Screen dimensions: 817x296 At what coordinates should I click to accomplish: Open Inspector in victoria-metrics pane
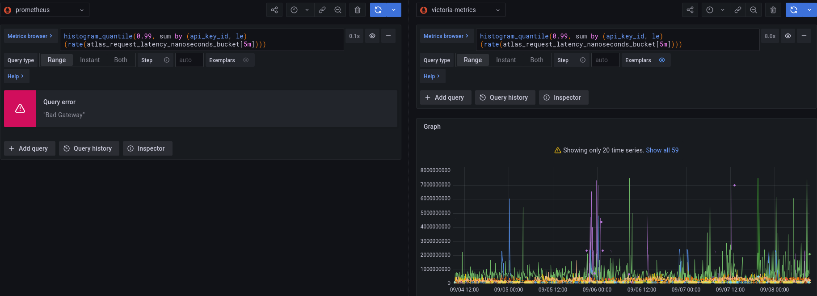coord(564,97)
